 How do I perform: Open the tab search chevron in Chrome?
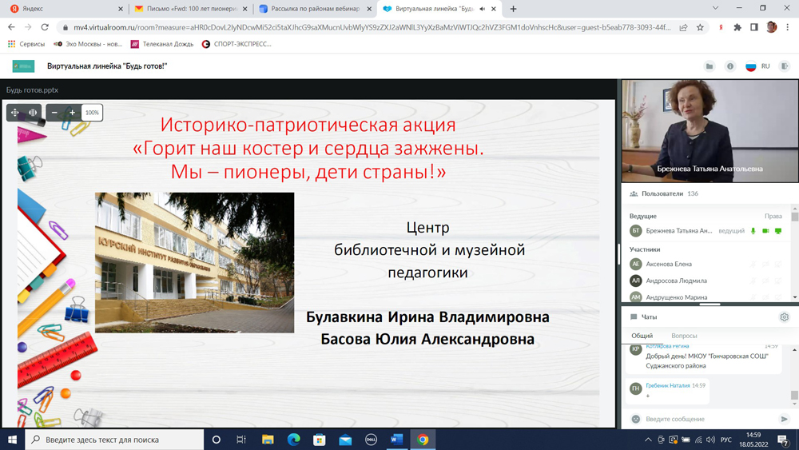(x=715, y=8)
